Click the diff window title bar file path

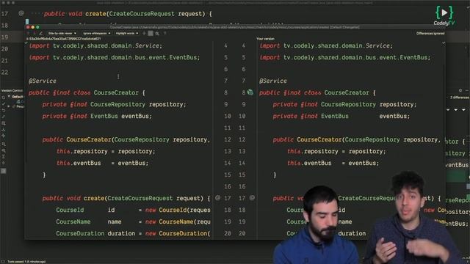coord(235,27)
